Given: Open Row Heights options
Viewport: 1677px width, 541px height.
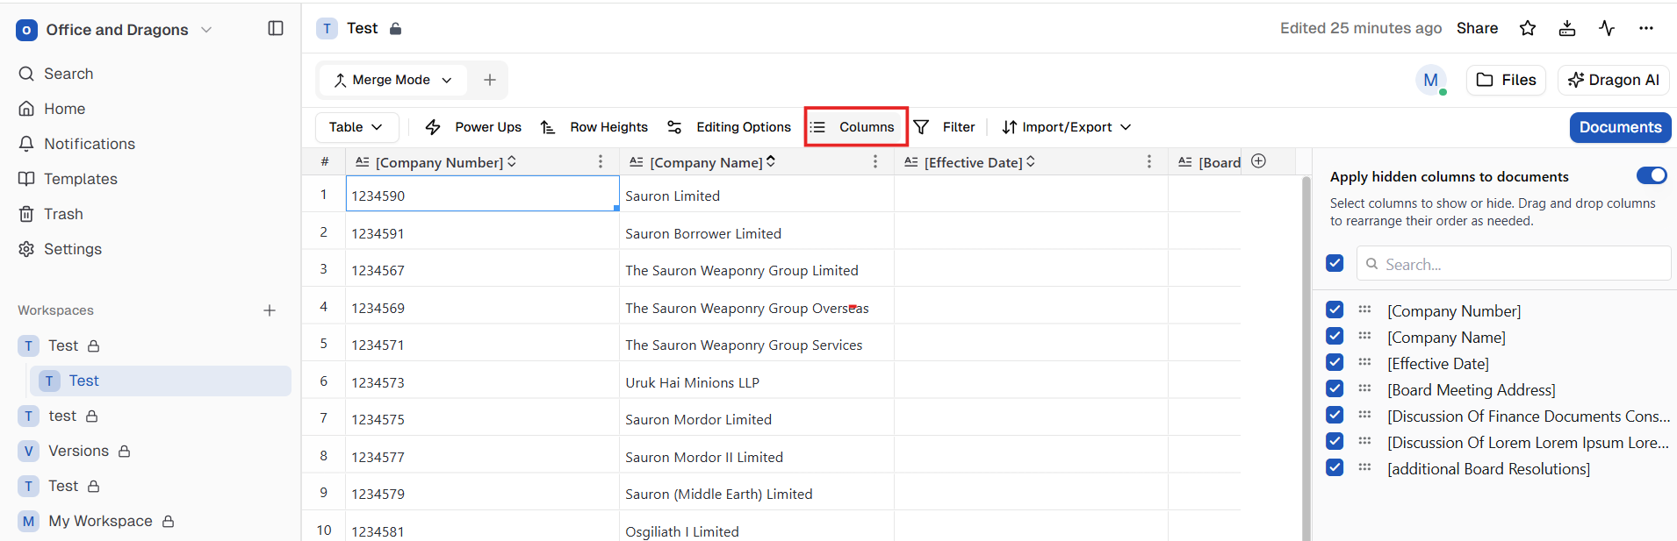Looking at the screenshot, I should pos(594,127).
